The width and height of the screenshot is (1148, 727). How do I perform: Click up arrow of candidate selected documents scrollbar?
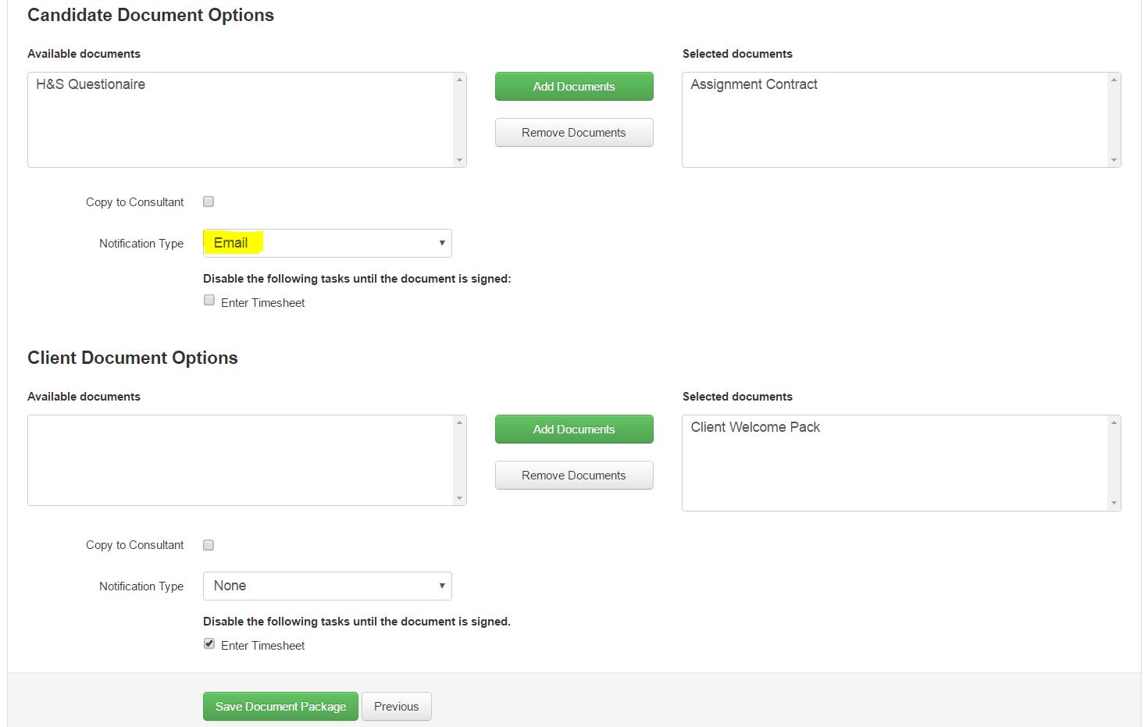point(1114,80)
